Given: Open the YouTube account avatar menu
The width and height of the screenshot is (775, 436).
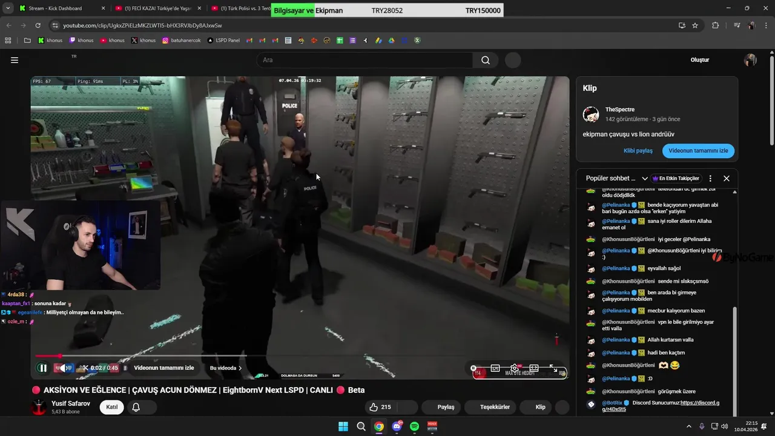Looking at the screenshot, I should (x=750, y=60).
